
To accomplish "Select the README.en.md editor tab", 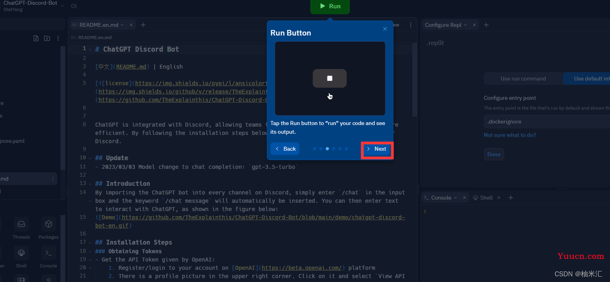I will coord(98,25).
